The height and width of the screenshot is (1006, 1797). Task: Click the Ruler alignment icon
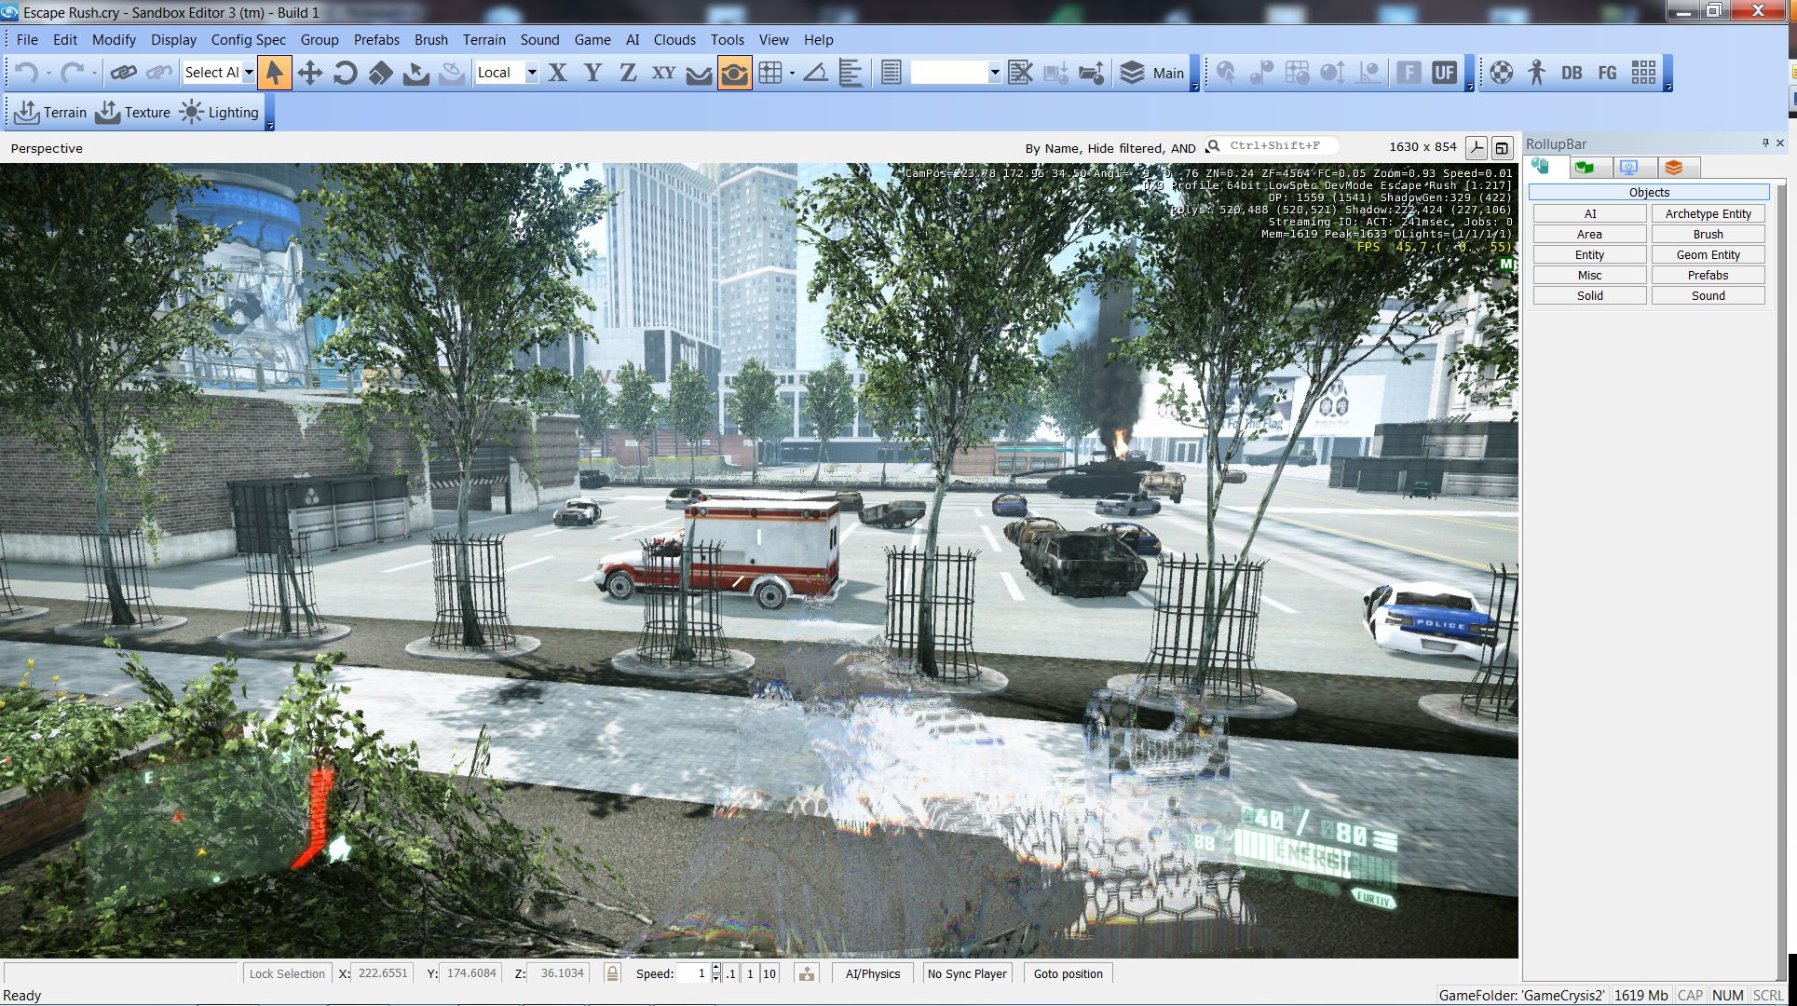[x=851, y=73]
